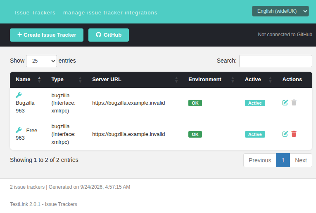Click the wrench icon beside Bugzilla 963
Screen dimensions: 316x213
tap(19, 95)
